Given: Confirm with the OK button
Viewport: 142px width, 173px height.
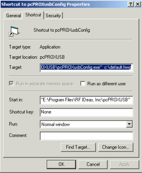Looking at the screenshot, I should point(61,164).
